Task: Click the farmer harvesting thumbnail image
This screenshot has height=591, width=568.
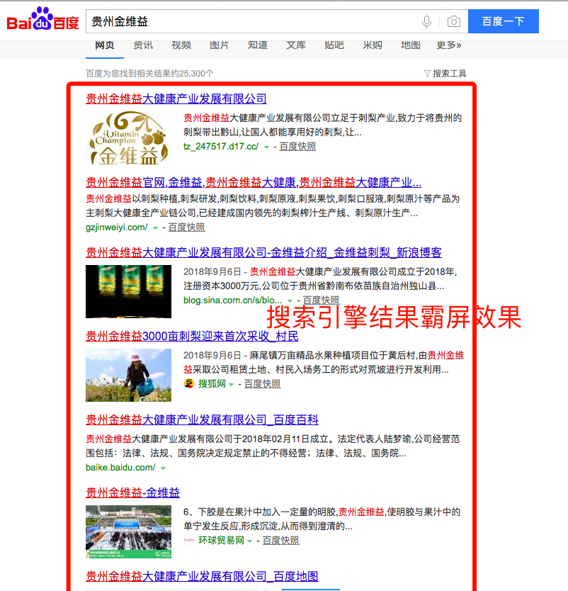Action: tap(128, 375)
